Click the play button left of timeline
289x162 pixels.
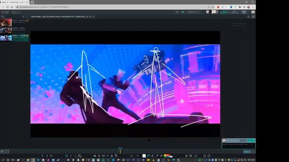(x=2, y=152)
